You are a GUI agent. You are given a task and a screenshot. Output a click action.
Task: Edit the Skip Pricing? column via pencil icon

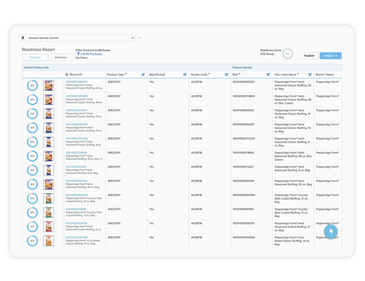(185, 75)
